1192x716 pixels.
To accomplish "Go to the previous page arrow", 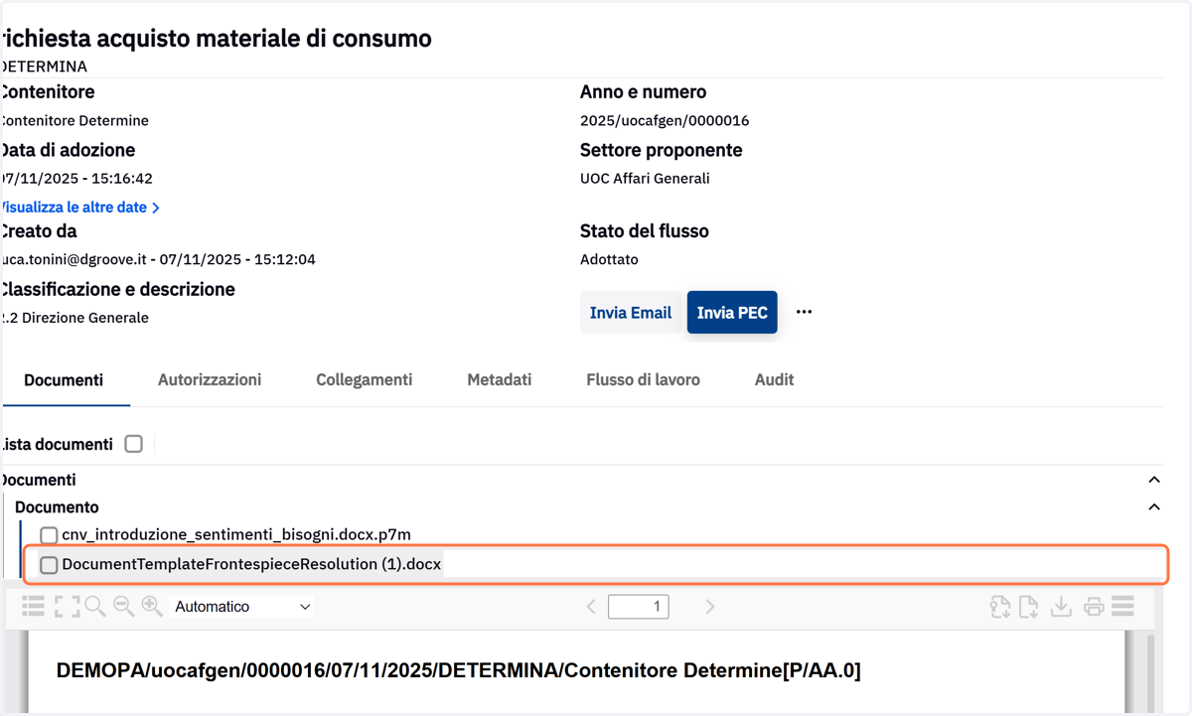I will 591,607.
